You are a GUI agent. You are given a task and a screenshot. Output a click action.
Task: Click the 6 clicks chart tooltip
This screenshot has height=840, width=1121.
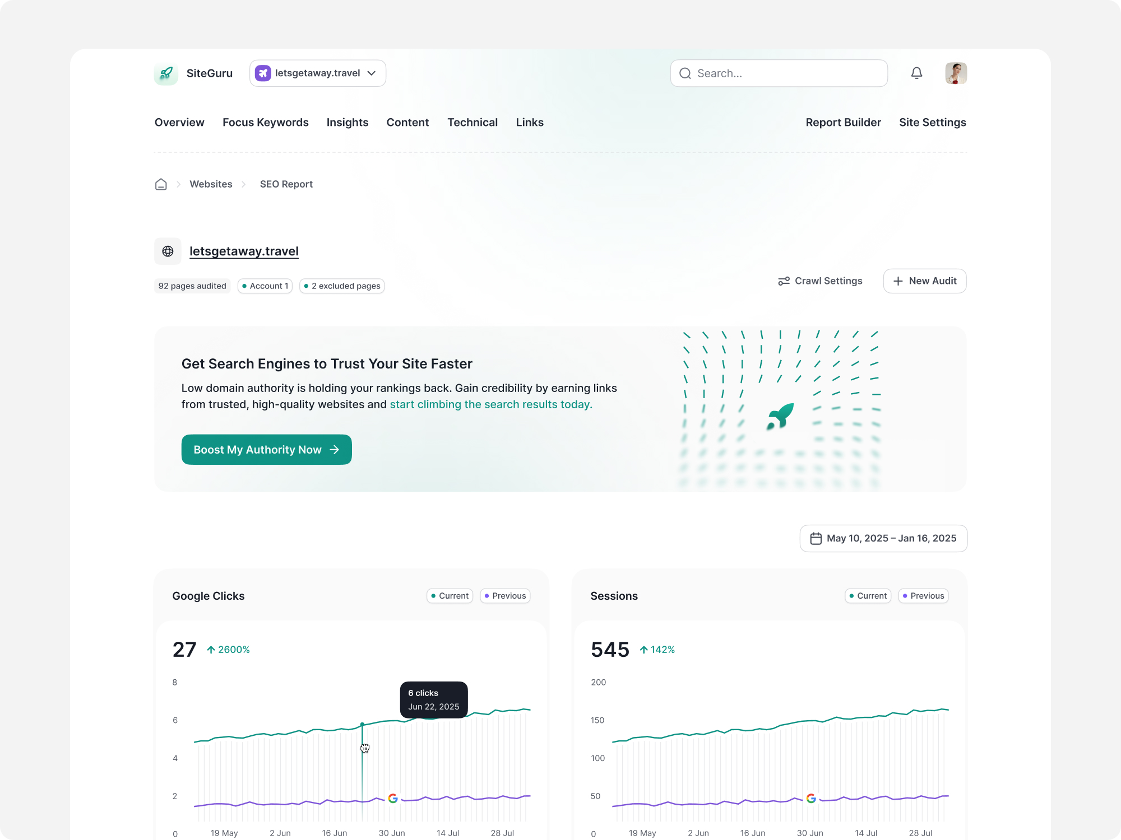434,700
